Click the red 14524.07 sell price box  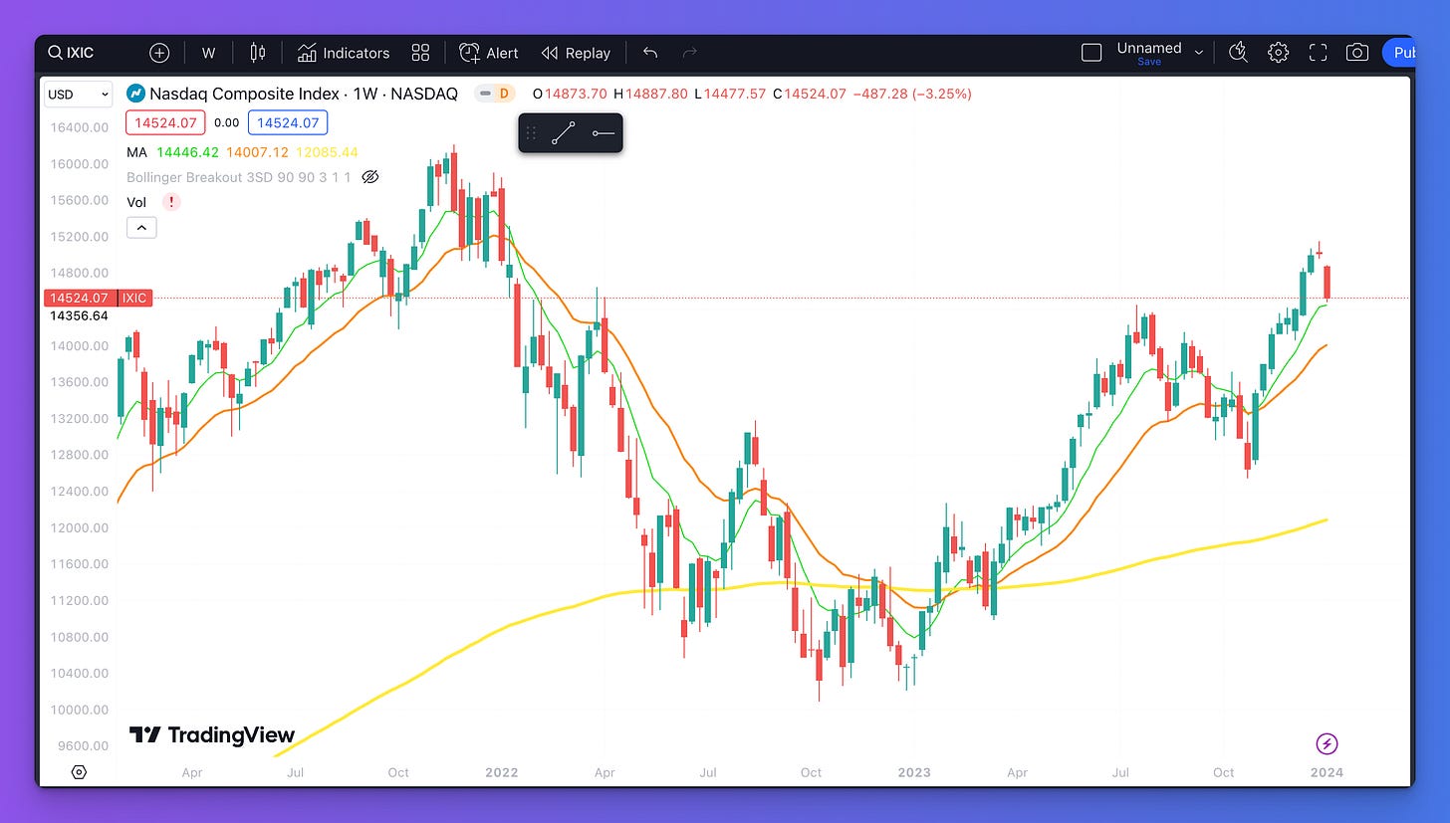[x=165, y=123]
